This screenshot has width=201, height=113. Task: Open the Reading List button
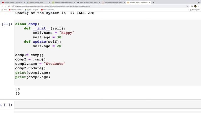[194, 10]
